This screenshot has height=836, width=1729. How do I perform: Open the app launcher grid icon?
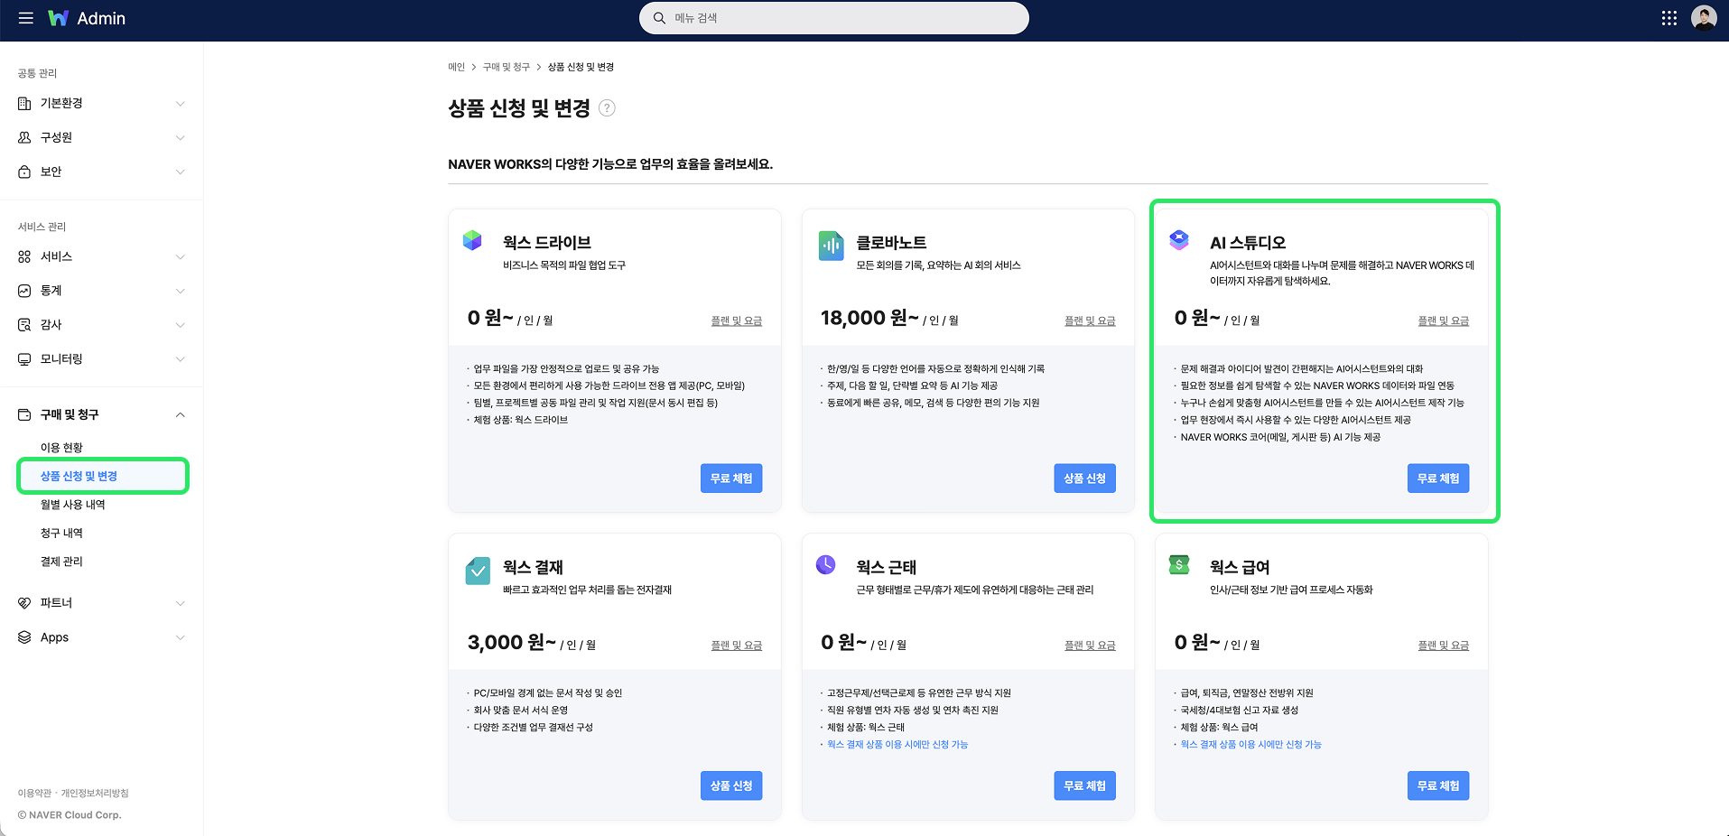pos(1669,18)
